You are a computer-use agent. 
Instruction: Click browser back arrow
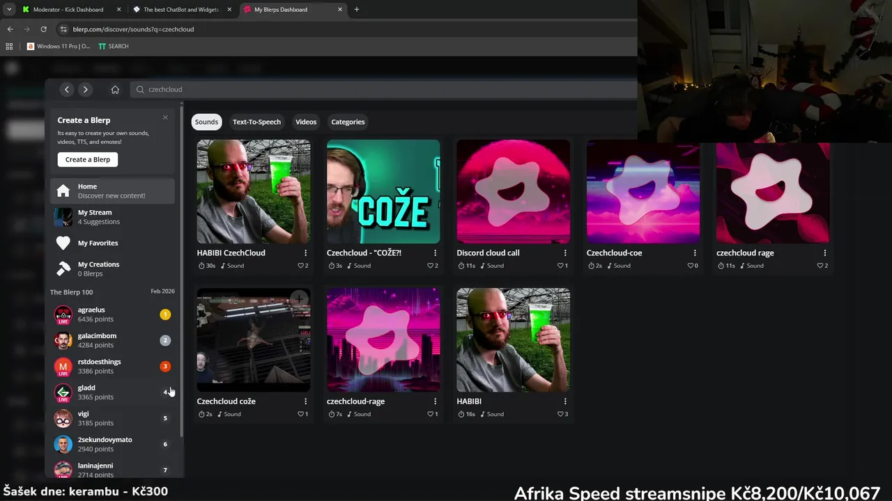pos(10,29)
